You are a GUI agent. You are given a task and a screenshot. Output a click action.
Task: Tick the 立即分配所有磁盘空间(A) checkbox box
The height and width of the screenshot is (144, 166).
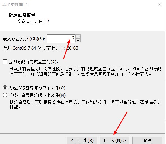(5, 62)
